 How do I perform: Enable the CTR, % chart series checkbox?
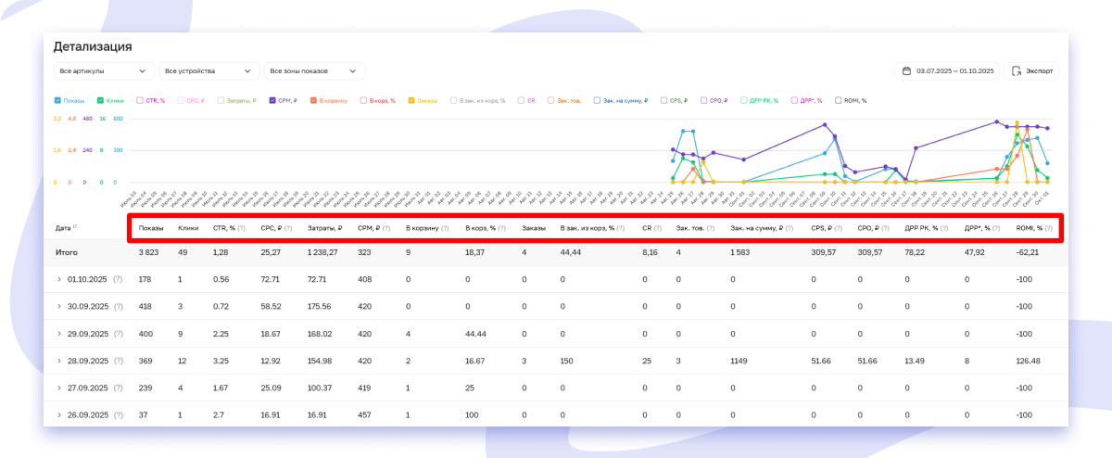coord(140,100)
